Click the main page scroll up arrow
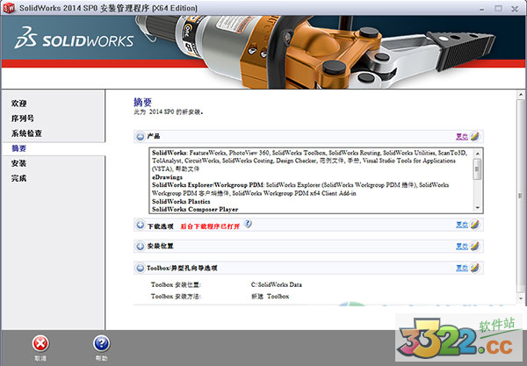This screenshot has height=366, width=527. 521,95
